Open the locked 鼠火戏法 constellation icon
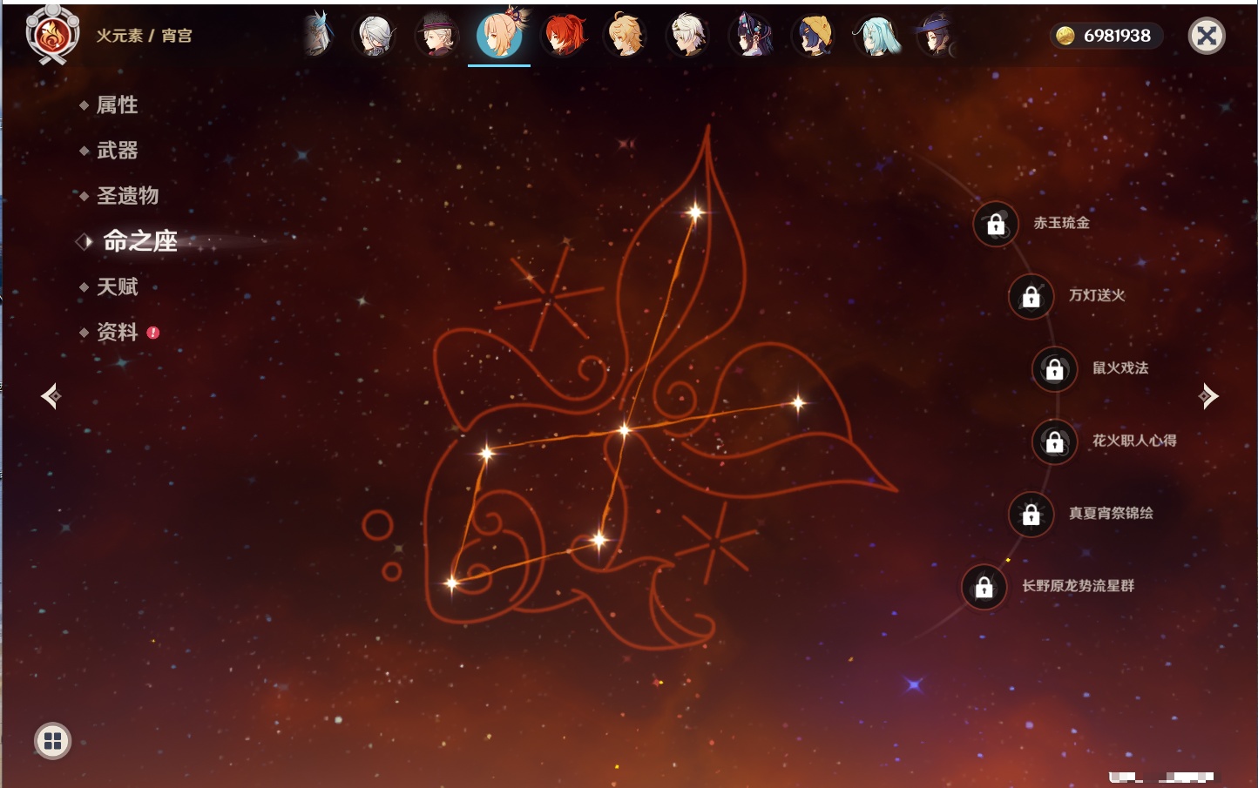This screenshot has width=1258, height=788. coord(1055,368)
